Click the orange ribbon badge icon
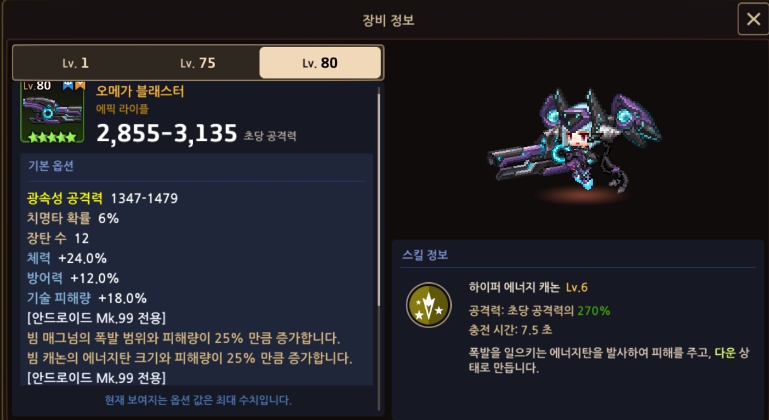The image size is (769, 420). click(80, 85)
